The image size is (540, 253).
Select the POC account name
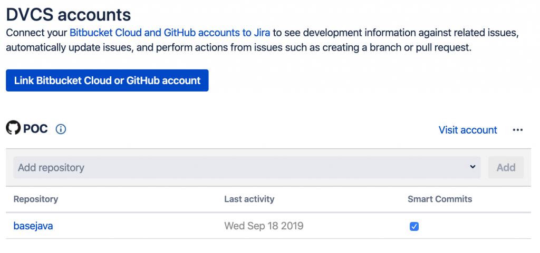36,129
